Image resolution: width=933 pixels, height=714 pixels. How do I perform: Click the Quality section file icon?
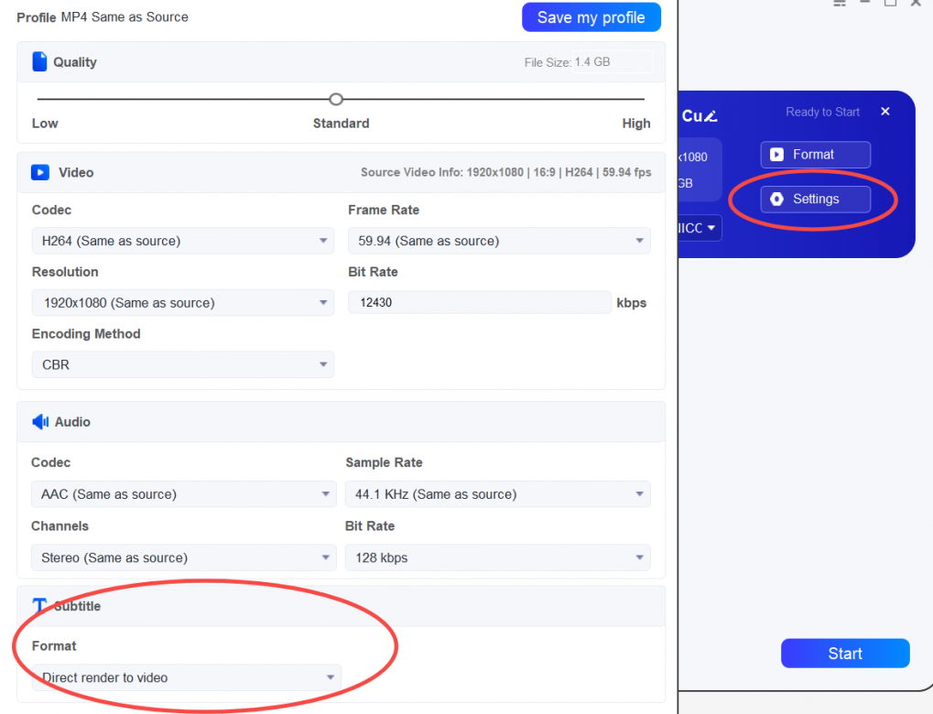pyautogui.click(x=39, y=62)
